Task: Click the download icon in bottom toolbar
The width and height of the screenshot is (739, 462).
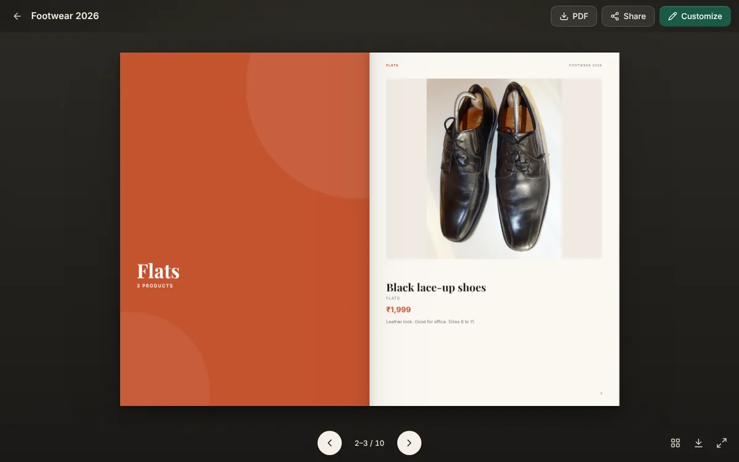Action: (698, 443)
